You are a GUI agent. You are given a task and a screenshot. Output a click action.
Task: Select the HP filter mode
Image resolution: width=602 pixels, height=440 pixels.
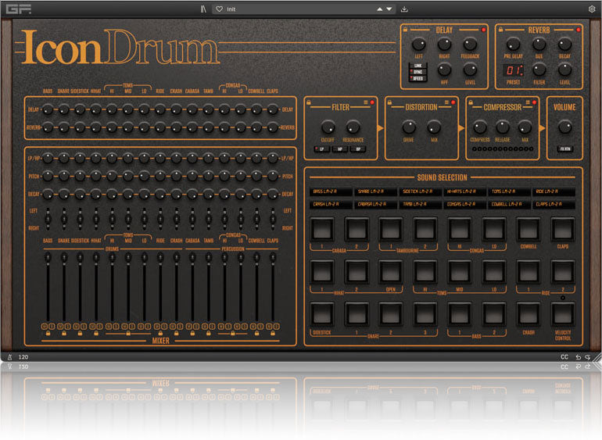(x=340, y=149)
